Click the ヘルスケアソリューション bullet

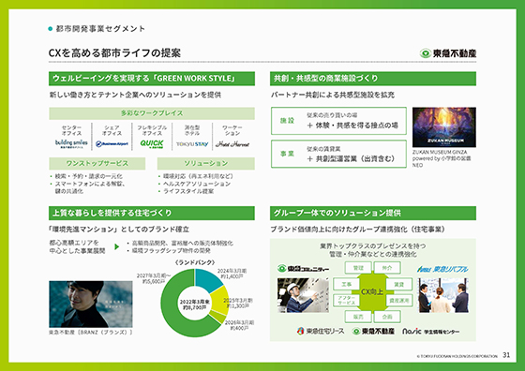pyautogui.click(x=197, y=184)
